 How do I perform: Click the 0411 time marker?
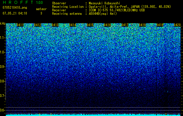(20, 25)
